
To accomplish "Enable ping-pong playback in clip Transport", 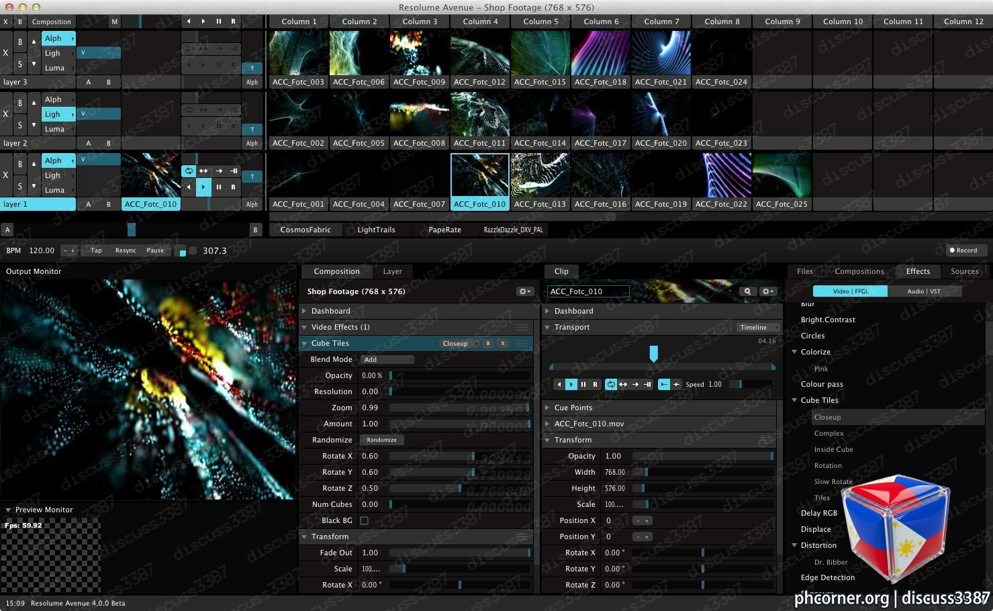I will 623,384.
